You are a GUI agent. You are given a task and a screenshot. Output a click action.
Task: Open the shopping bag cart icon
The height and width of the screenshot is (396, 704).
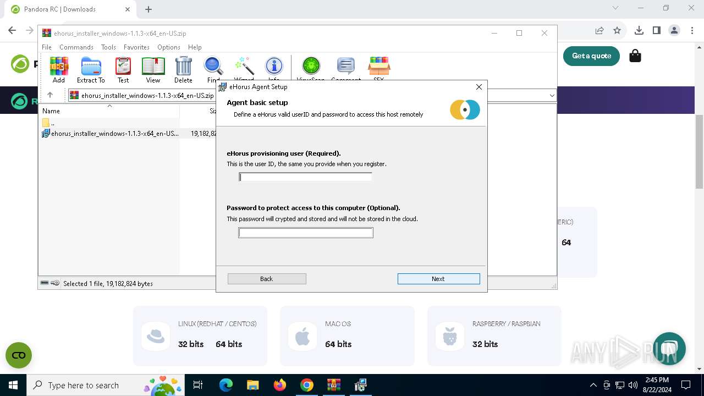[635, 56]
